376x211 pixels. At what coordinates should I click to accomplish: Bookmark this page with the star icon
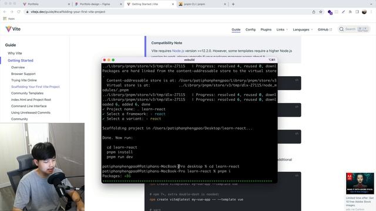[321, 12]
